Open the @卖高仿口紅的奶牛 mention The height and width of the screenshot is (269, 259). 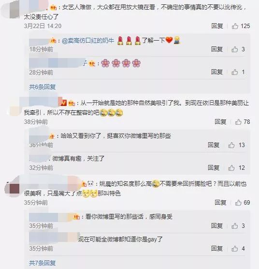coord(88,41)
